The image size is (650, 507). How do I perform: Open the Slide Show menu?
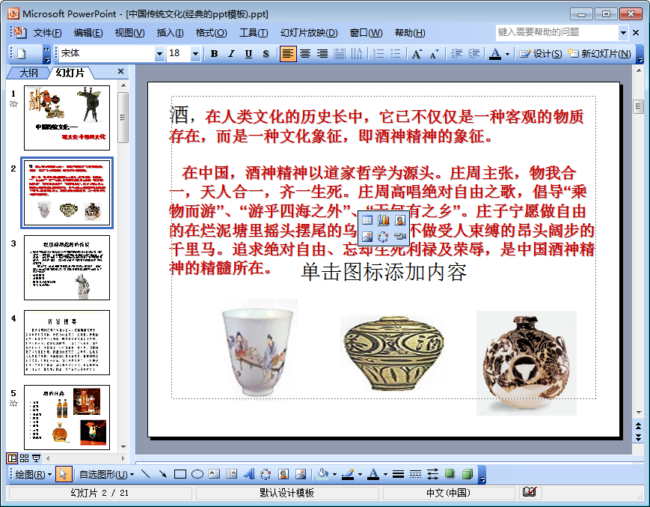click(309, 33)
